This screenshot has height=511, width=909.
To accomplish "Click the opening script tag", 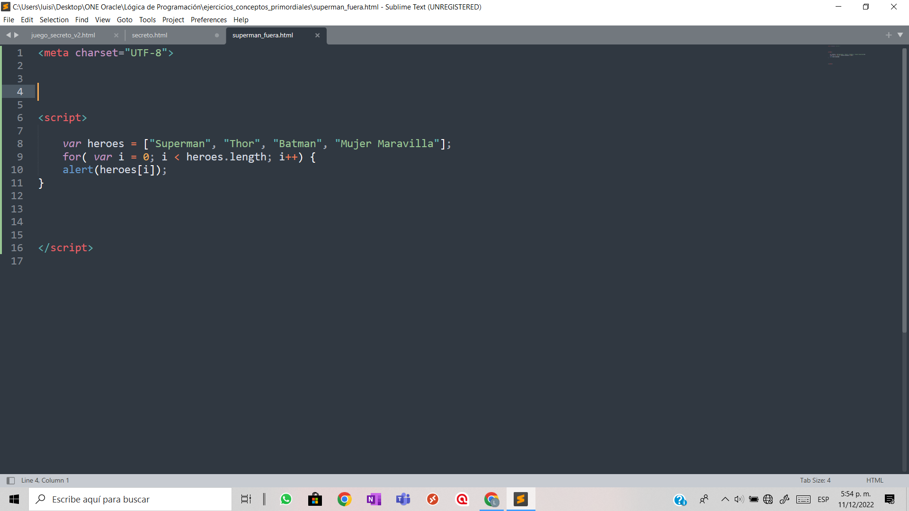I will (x=62, y=118).
